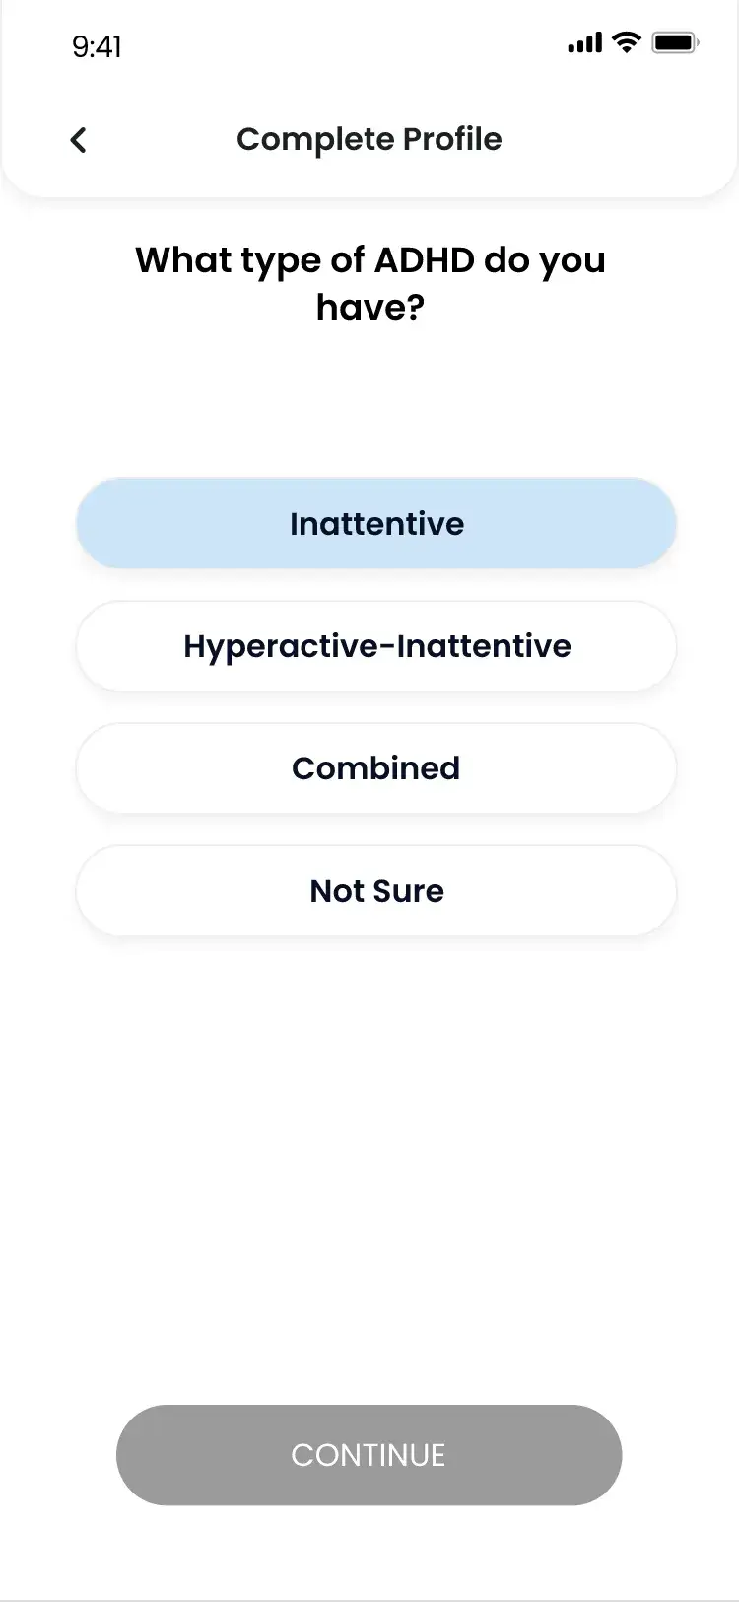The image size is (739, 1602).
Task: Answer Not Sure to the ADHD question
Action: (376, 891)
